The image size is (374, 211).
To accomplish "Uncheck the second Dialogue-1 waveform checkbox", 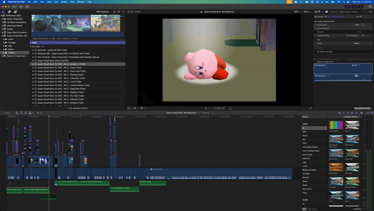I will click(316, 76).
